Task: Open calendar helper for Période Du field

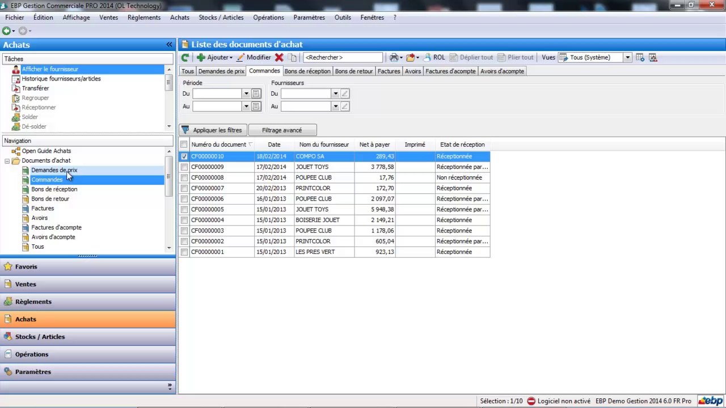Action: point(256,93)
